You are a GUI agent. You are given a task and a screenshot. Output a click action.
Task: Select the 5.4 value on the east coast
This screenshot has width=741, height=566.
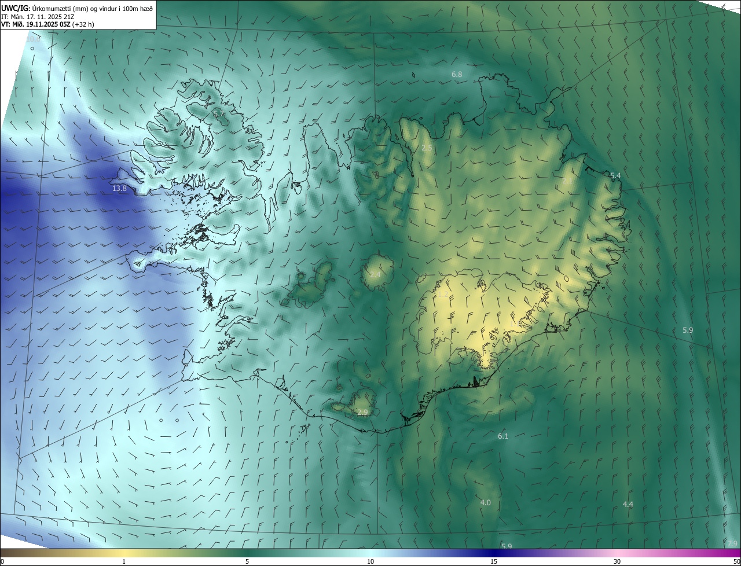pyautogui.click(x=615, y=175)
